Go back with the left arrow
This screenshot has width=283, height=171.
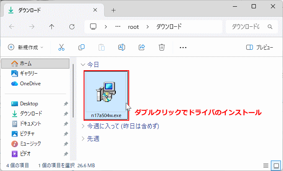pyautogui.click(x=12, y=27)
